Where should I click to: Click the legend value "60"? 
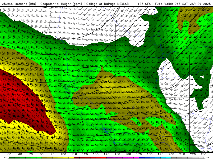[x=20, y=154]
